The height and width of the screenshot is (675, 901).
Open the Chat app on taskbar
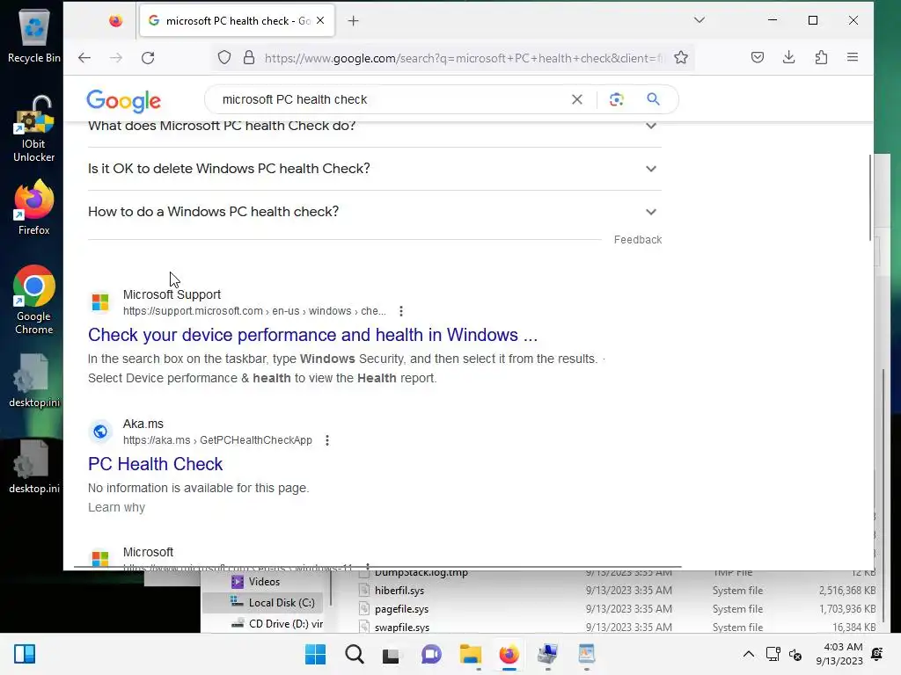pyautogui.click(x=431, y=654)
